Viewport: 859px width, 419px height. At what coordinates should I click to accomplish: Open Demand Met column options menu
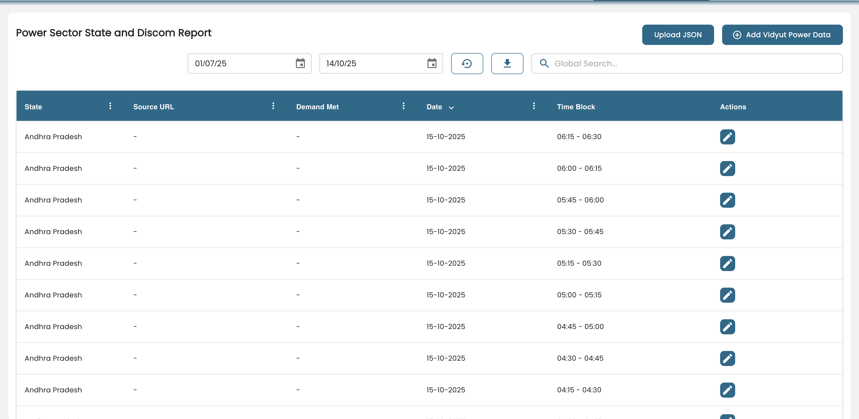(403, 106)
